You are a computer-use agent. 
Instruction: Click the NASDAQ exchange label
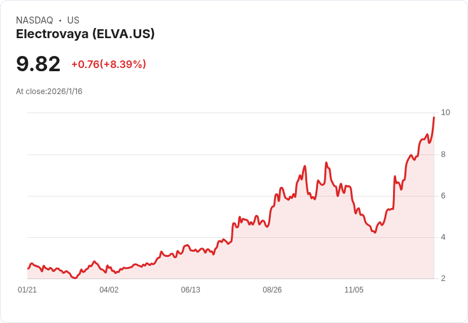coord(34,20)
